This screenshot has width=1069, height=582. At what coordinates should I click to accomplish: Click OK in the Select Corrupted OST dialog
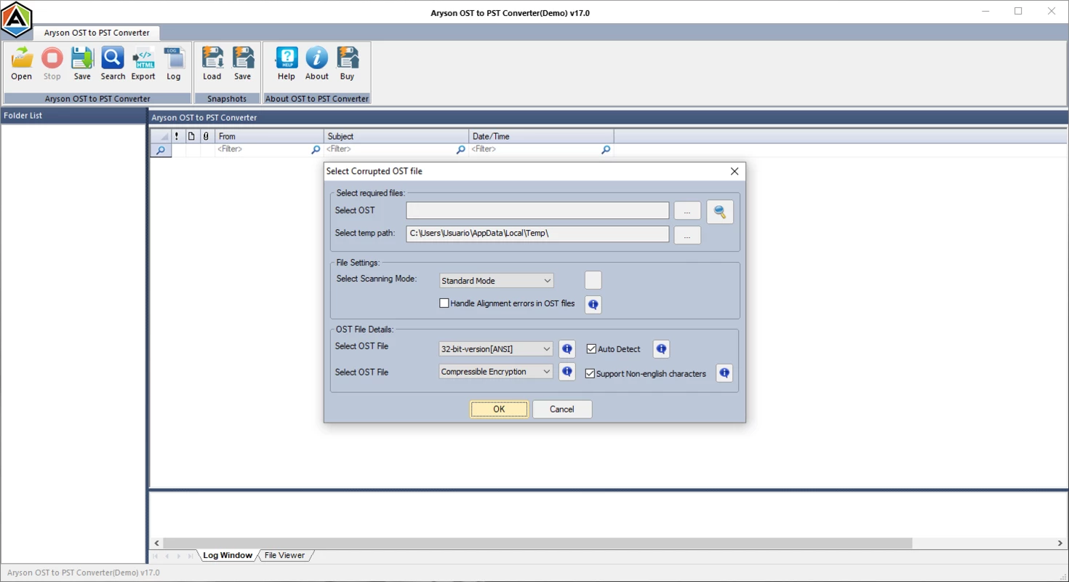499,410
